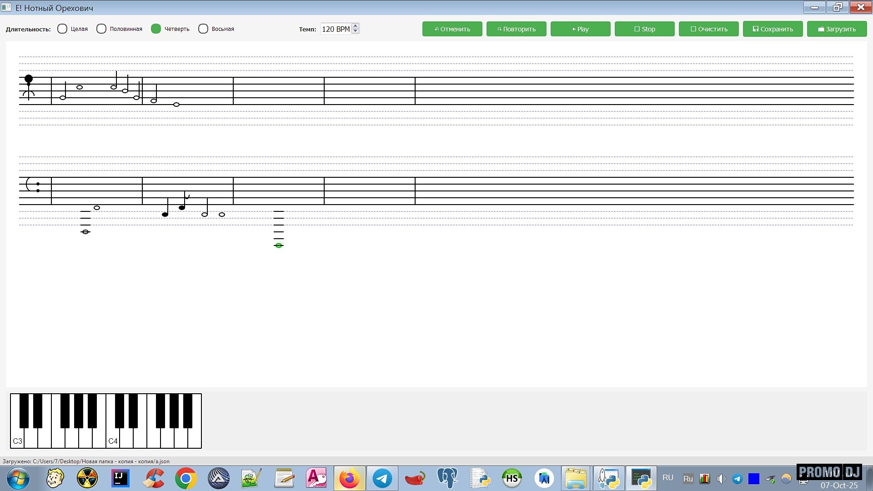Click the Сохранить save button
Screen dimensions: 873x491
point(773,29)
